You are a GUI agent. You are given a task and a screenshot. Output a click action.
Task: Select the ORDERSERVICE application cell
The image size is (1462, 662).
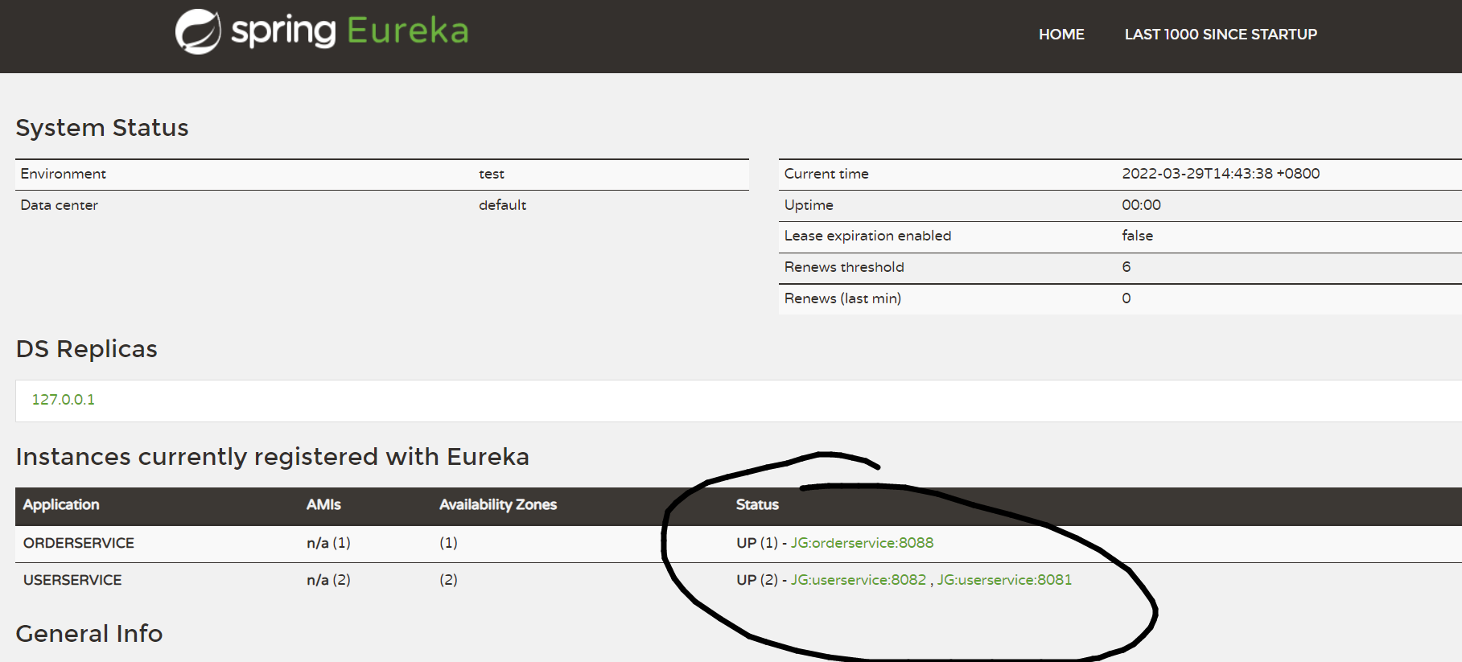point(79,543)
